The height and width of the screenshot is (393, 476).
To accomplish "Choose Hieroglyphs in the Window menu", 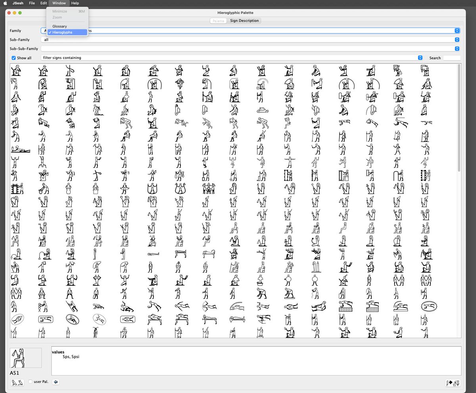I will 67,32.
